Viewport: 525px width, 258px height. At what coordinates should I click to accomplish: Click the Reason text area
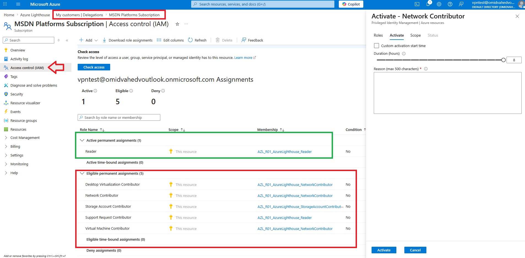point(447,93)
